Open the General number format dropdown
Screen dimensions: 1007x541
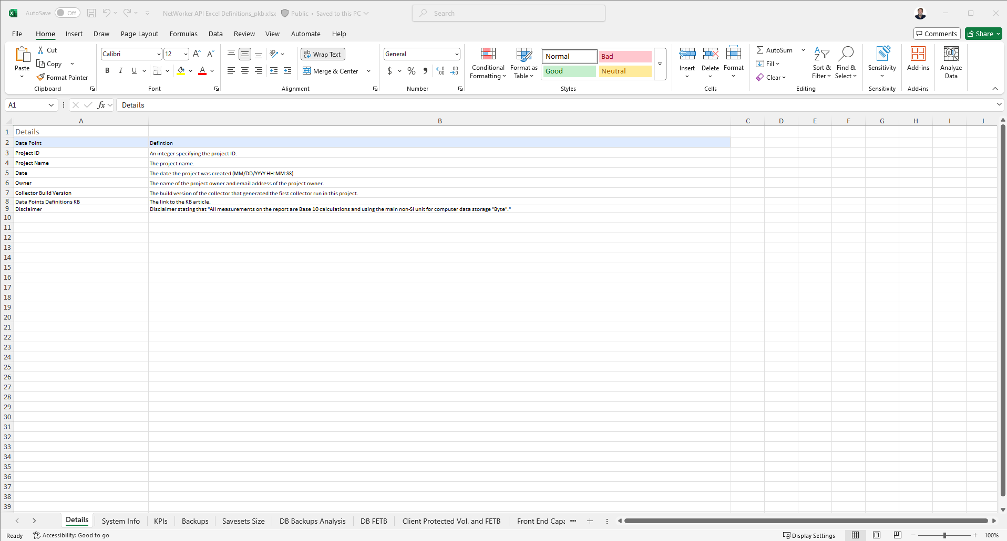click(456, 54)
